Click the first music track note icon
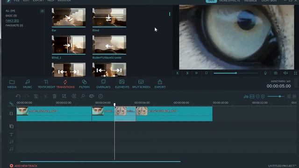The width and height of the screenshot is (299, 168). pyautogui.click(x=11, y=141)
